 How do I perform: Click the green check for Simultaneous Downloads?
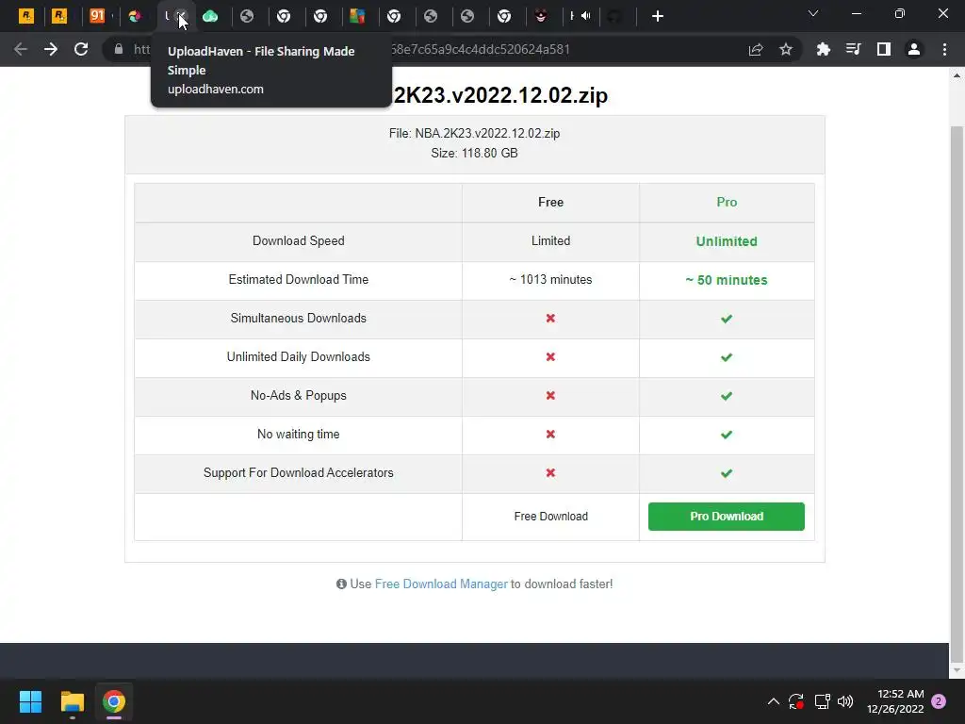[727, 319]
